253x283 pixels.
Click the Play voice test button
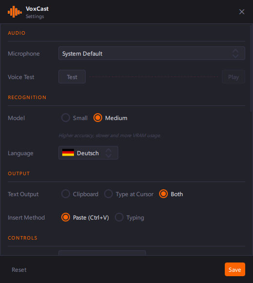234,77
